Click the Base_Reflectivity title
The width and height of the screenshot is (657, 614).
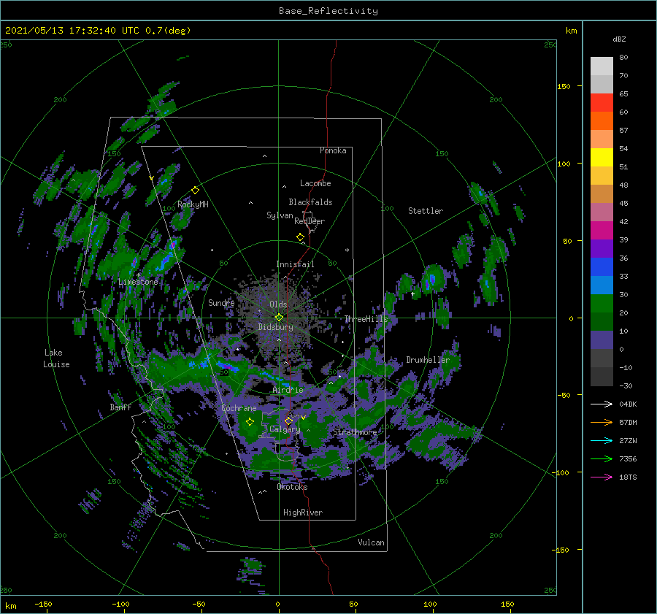(x=328, y=11)
